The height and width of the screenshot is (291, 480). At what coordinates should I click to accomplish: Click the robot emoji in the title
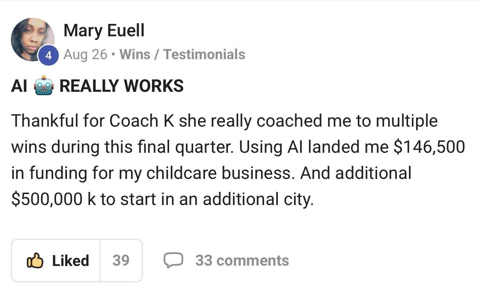(43, 86)
